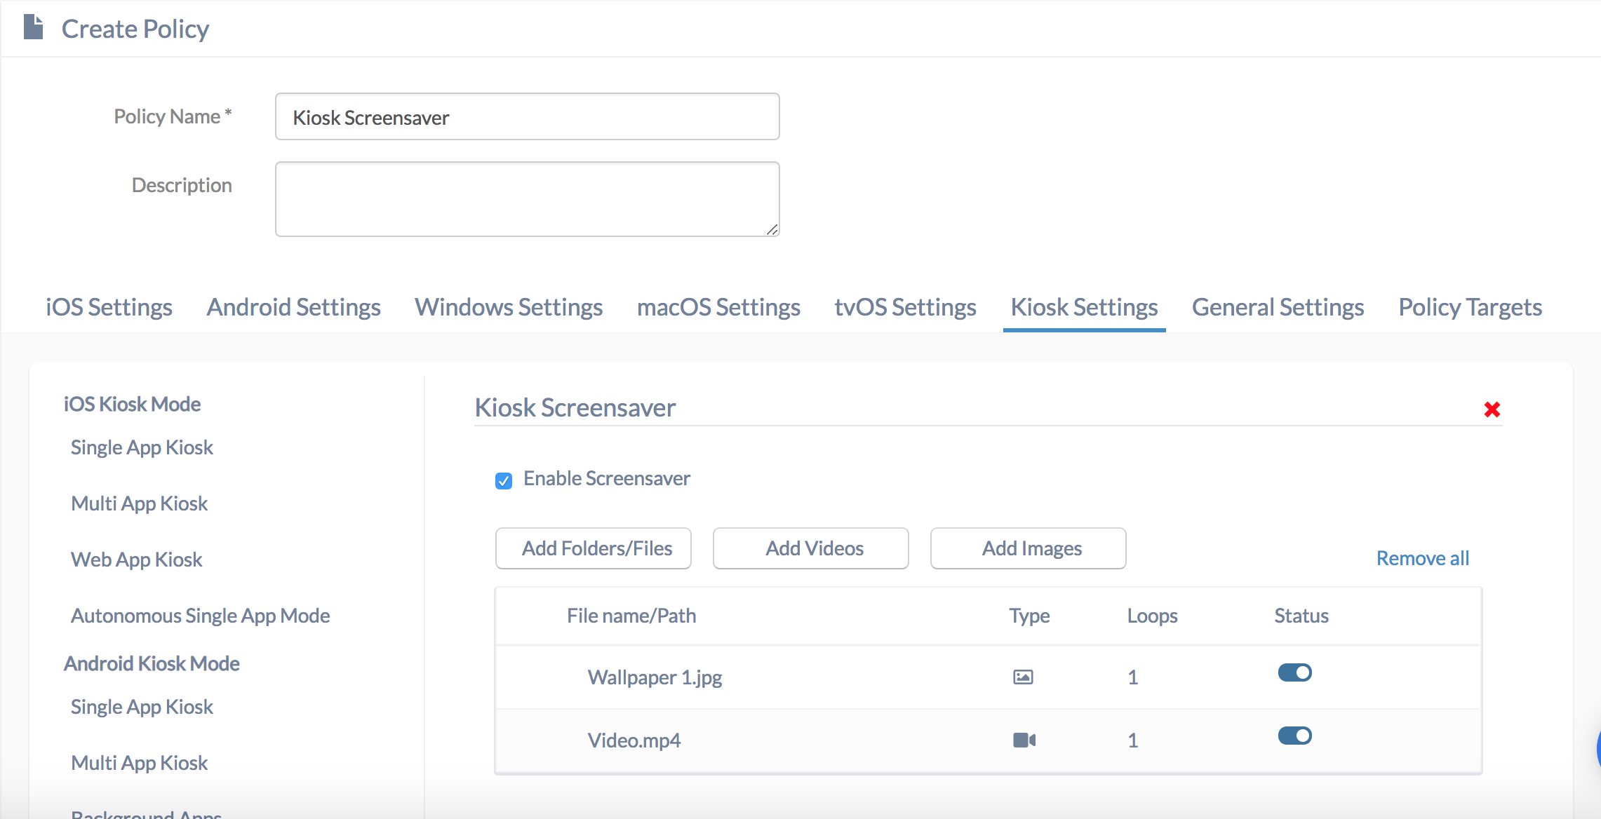
Task: Click the video camera icon for Video.mp4
Action: tap(1024, 740)
